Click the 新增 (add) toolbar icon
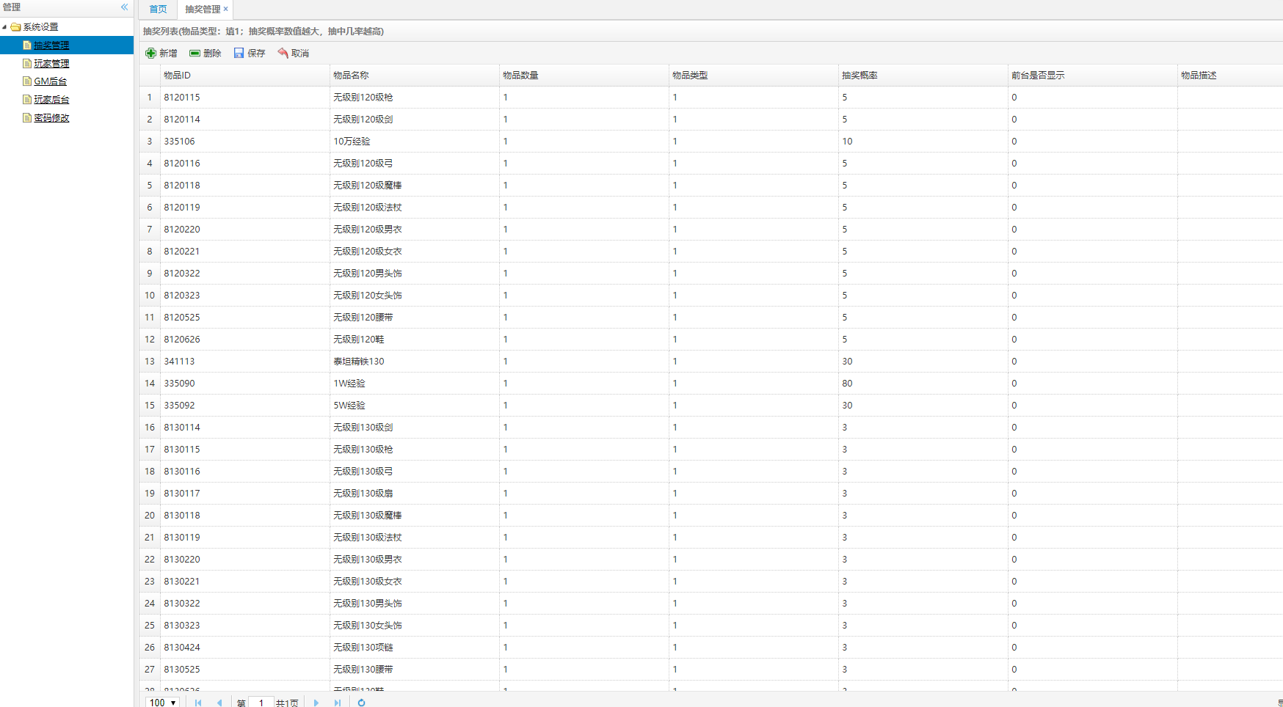The image size is (1283, 707). (151, 53)
